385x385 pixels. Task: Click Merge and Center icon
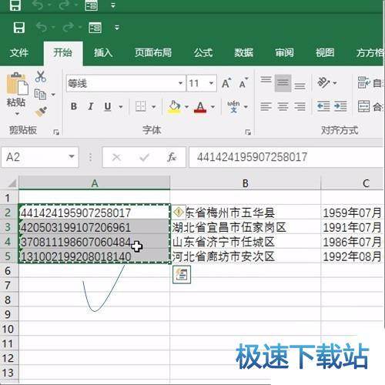pyautogui.click(x=364, y=106)
